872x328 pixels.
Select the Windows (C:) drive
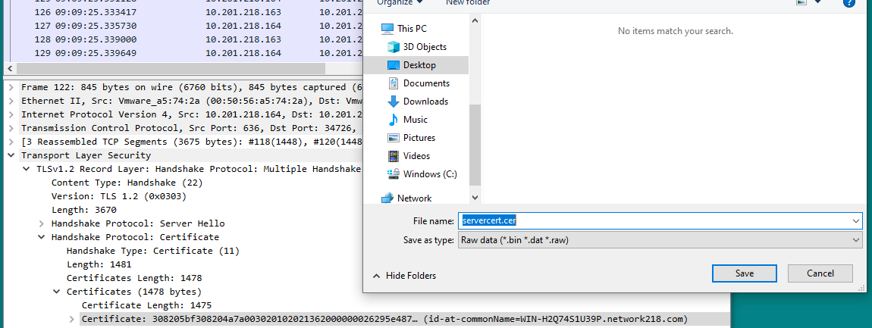[x=430, y=174]
